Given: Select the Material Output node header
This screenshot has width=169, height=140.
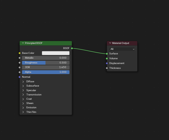Looking at the screenshot, I should click(x=122, y=43).
